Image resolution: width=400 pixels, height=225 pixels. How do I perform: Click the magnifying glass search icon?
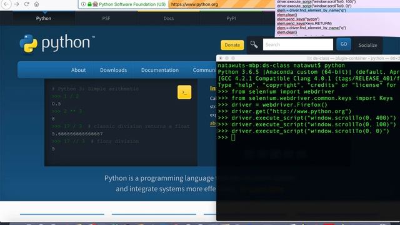pyautogui.click(x=254, y=44)
